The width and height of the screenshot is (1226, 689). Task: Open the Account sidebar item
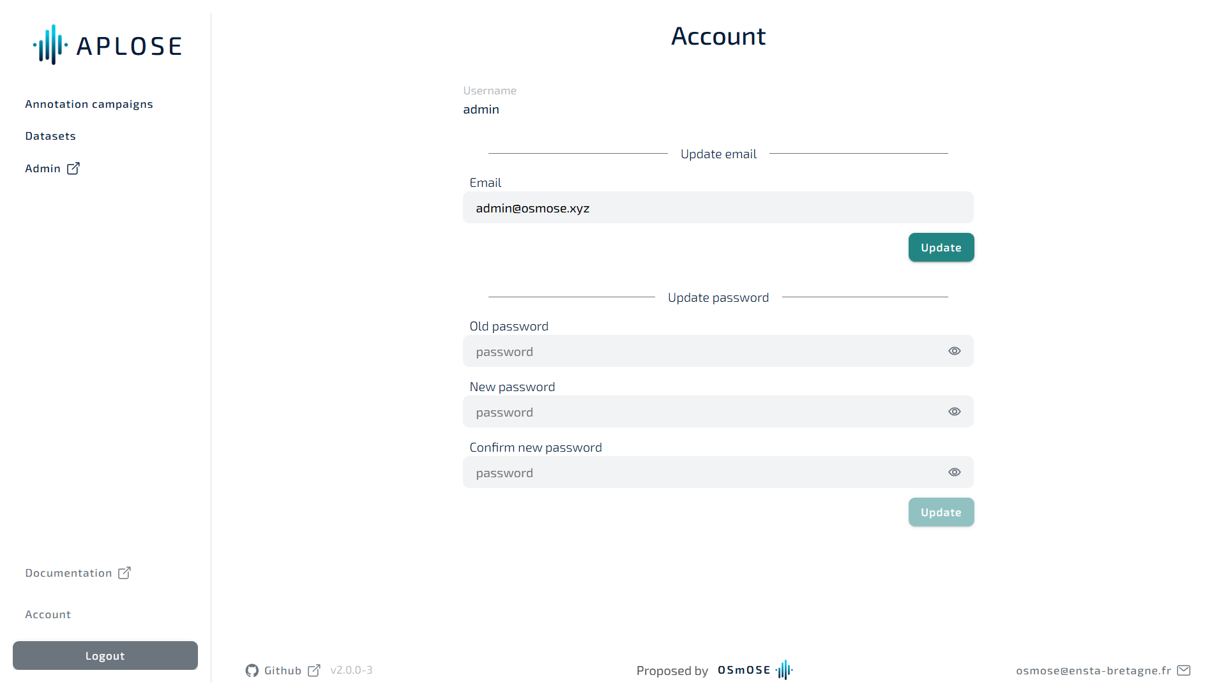pos(48,614)
